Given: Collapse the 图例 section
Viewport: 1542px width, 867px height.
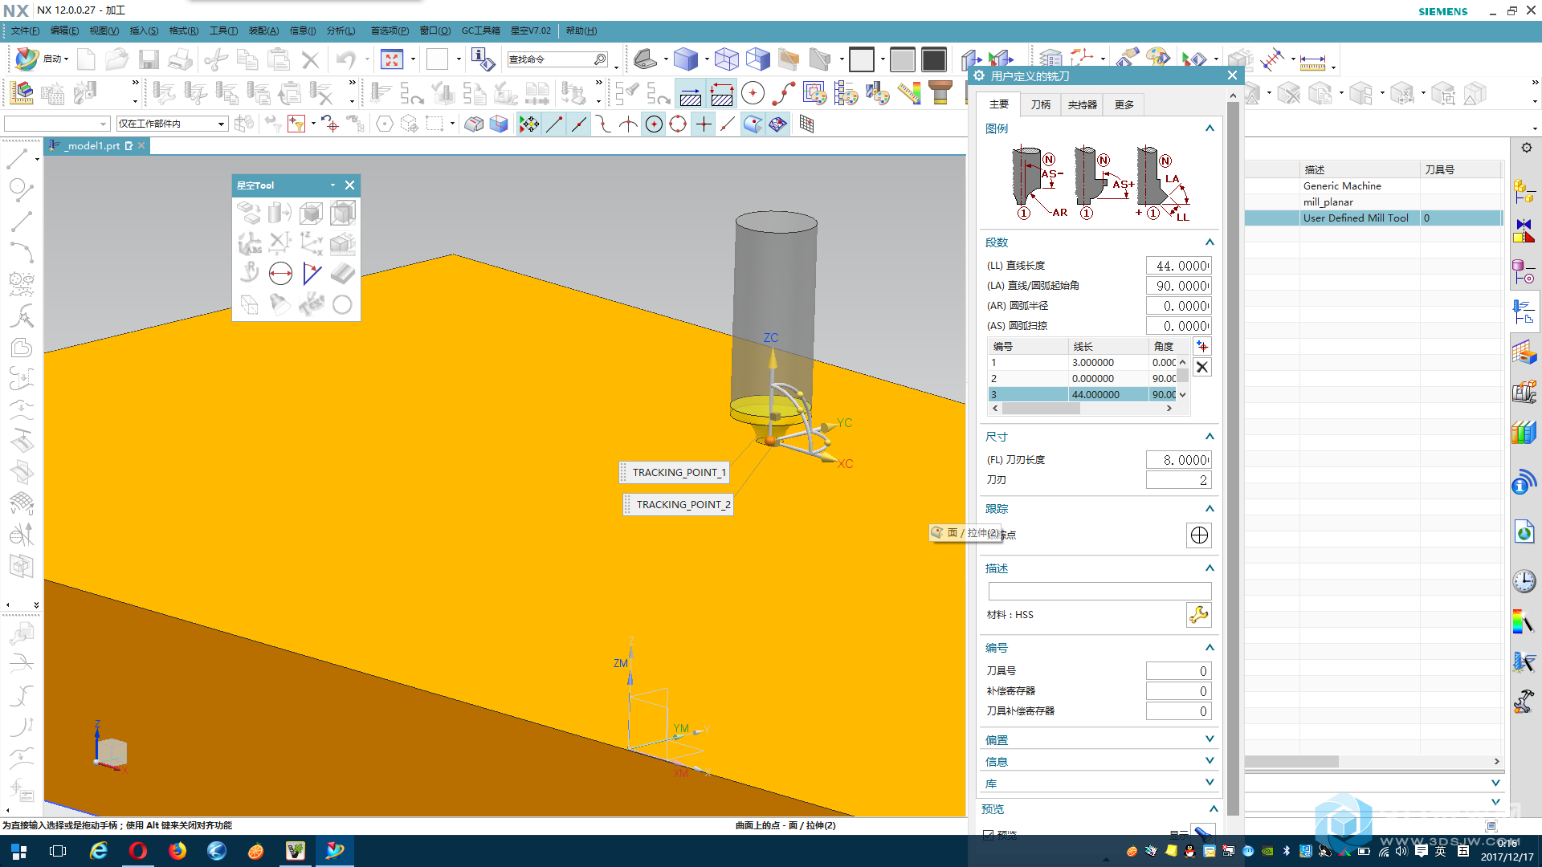Looking at the screenshot, I should [x=1210, y=128].
